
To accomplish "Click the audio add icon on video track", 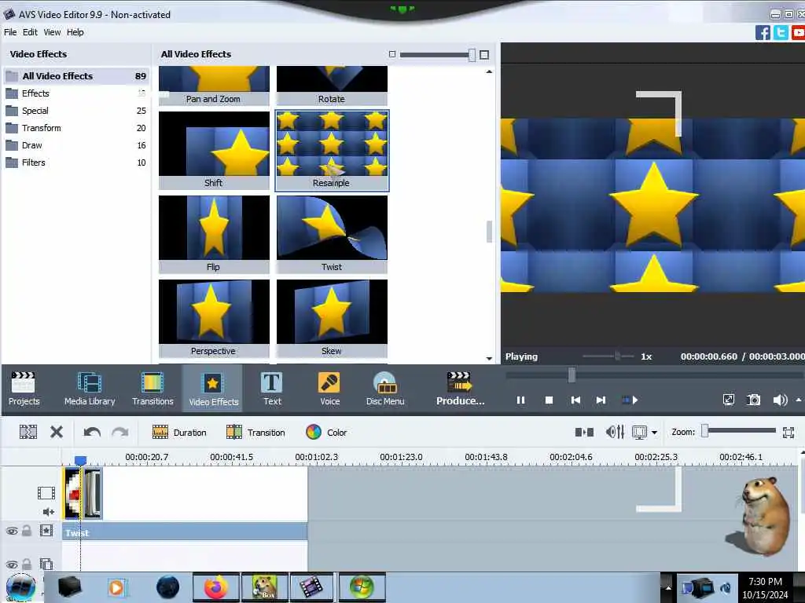I will pyautogui.click(x=49, y=512).
